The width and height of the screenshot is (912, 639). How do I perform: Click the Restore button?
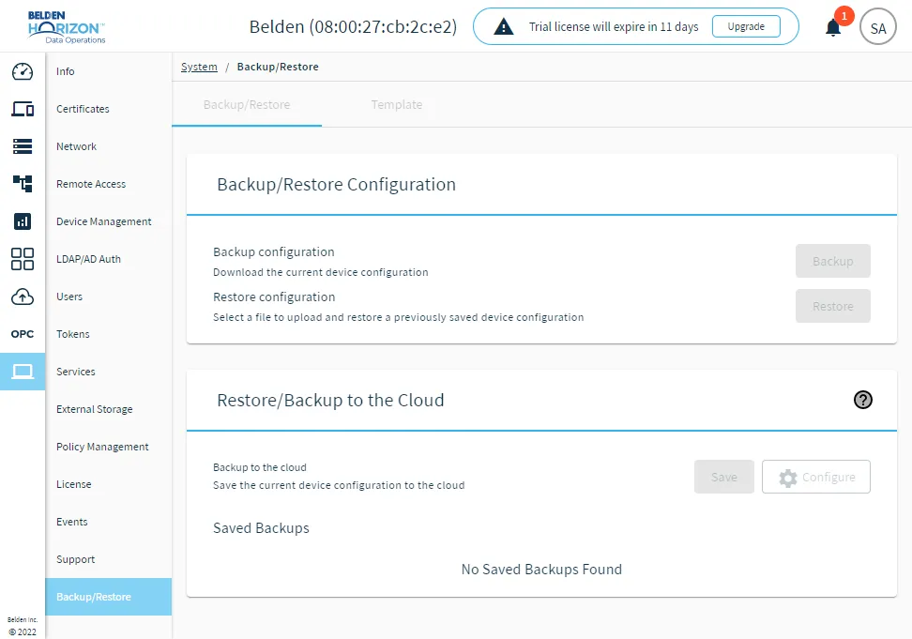(832, 306)
